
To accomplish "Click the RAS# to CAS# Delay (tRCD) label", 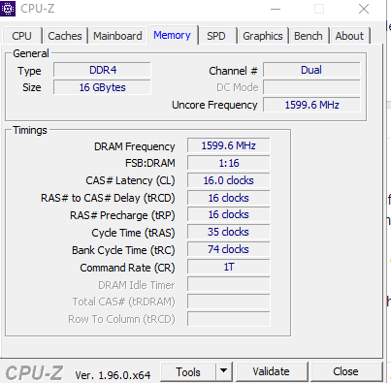I will [108, 198].
